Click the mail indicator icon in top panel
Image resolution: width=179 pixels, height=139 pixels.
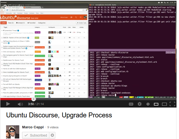[x=162, y=2]
